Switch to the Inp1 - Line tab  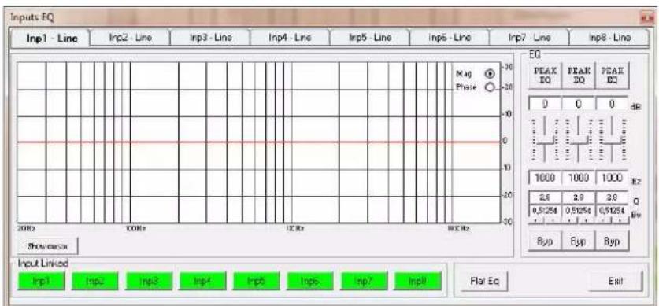coord(52,38)
